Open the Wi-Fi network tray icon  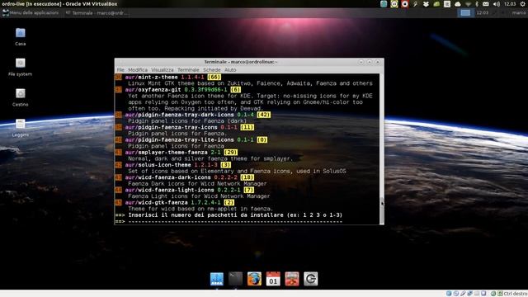(468, 4)
